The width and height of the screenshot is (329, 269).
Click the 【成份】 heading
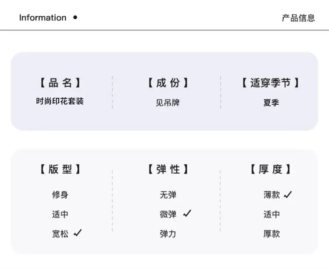(x=168, y=82)
